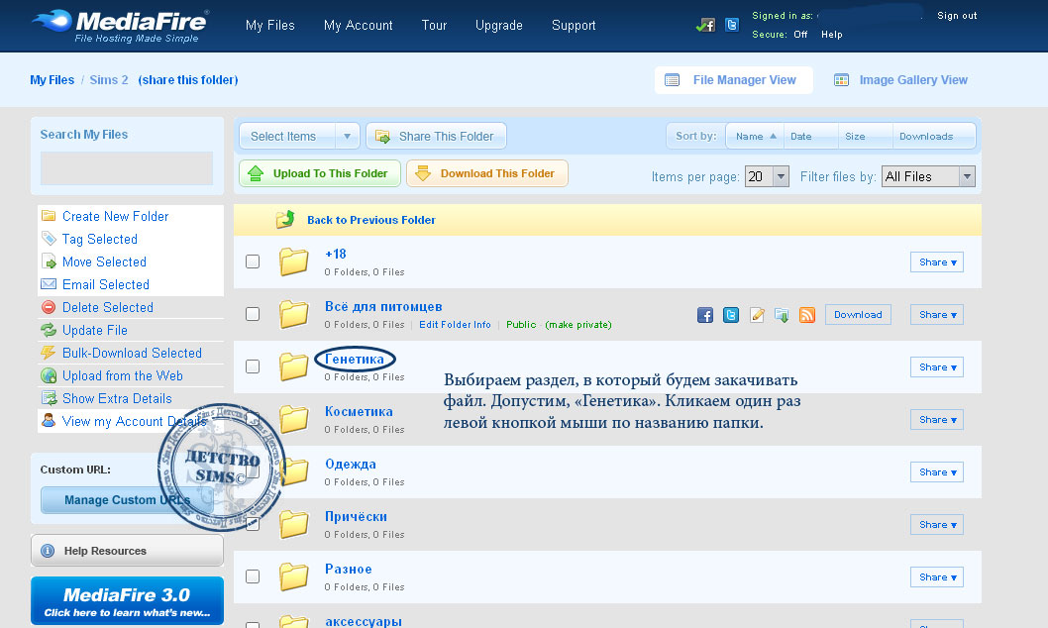Click green download-arrow icon for 'Всё для питомцев'
The width and height of the screenshot is (1048, 628).
tap(782, 315)
